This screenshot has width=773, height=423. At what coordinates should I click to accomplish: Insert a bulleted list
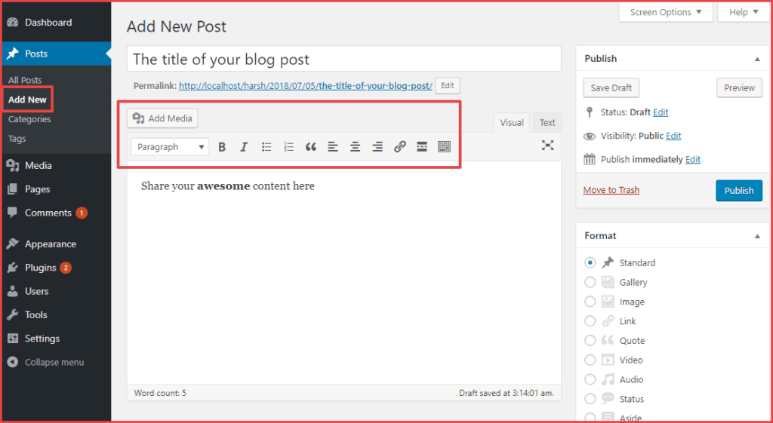point(266,147)
